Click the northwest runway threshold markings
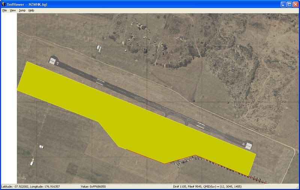300x190 pixels. (53, 60)
